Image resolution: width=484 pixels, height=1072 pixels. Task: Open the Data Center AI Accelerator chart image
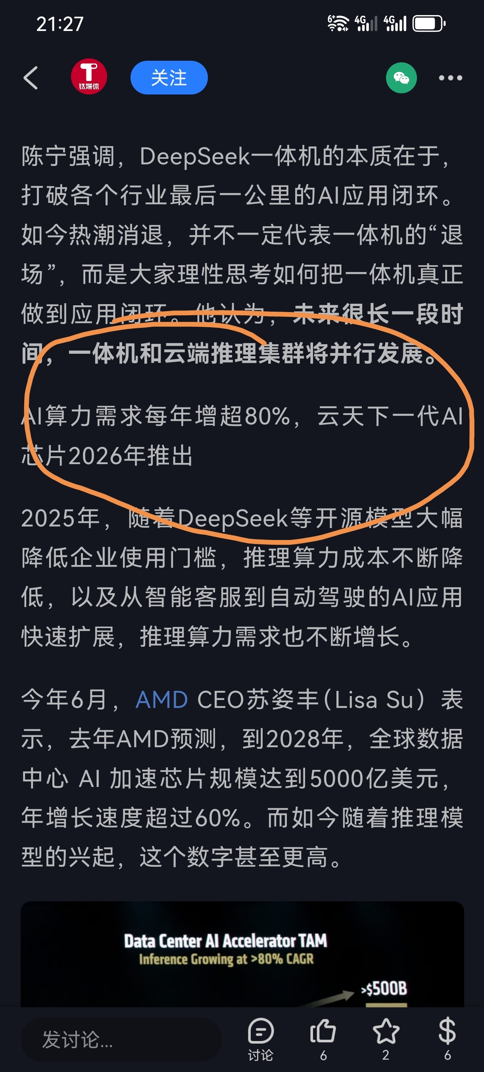(x=242, y=954)
